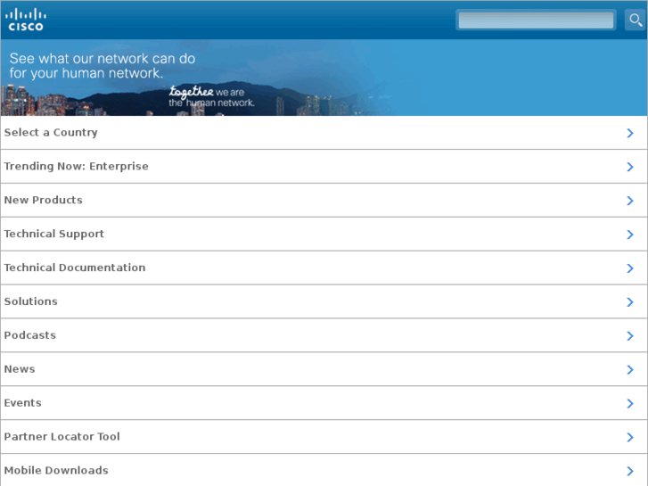Open the human network banner
The height and width of the screenshot is (486, 648).
(x=324, y=78)
